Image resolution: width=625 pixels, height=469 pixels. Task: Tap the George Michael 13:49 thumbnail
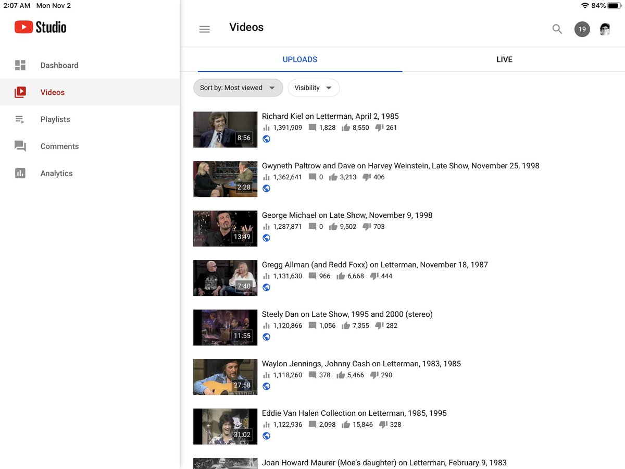point(225,228)
